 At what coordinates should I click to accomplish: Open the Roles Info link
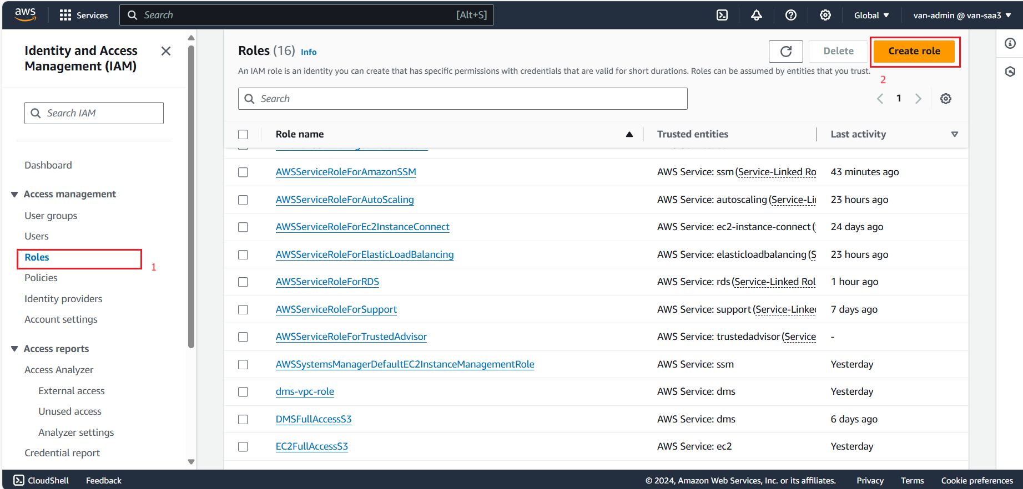(309, 52)
